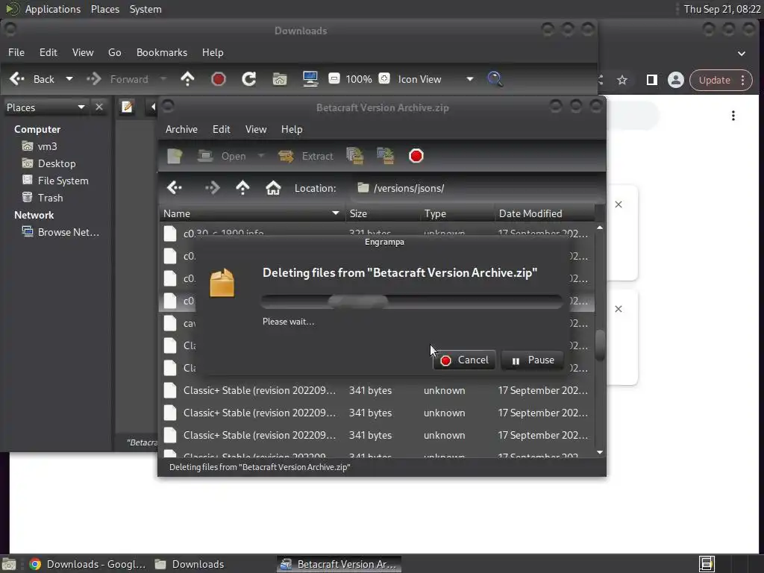Click the up-folder arrow in file manager toolbar
This screenshot has width=764, height=573.
(187, 79)
